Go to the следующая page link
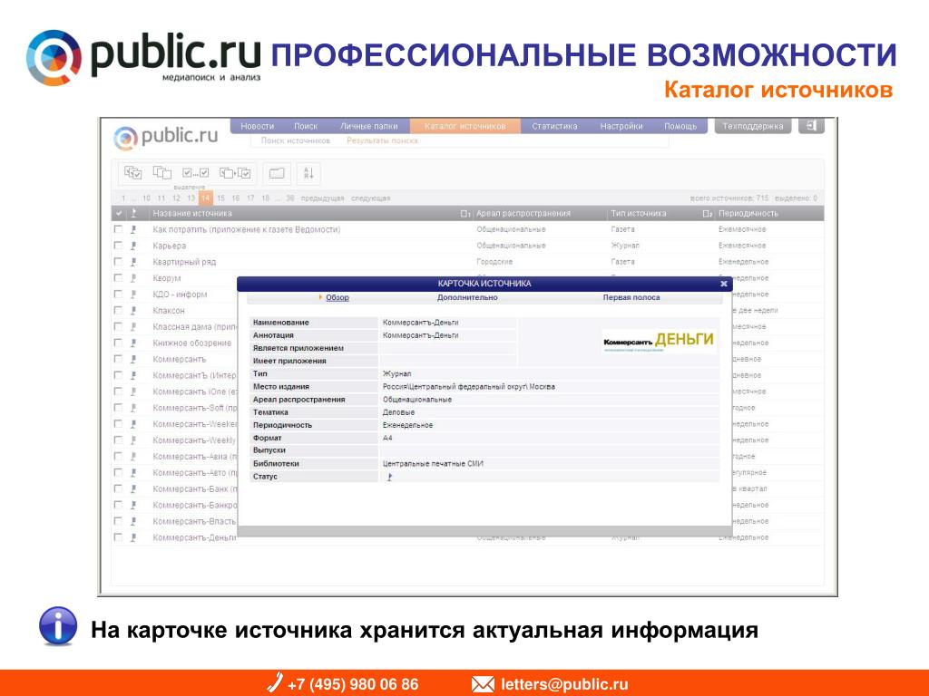Viewport: 929px width, 696px height. (370, 198)
